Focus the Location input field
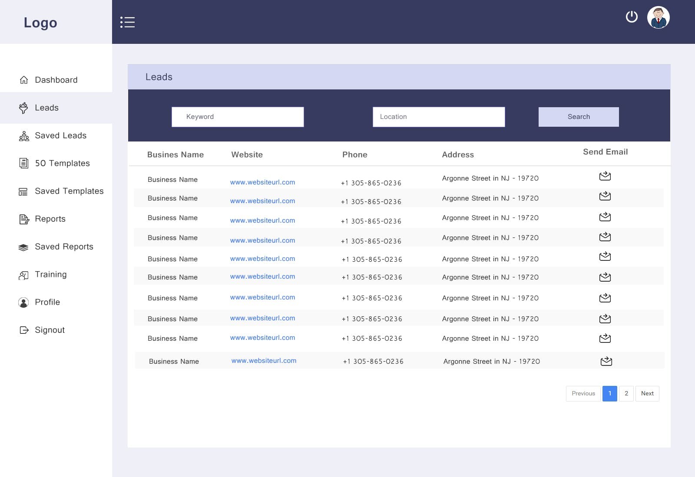This screenshot has width=695, height=477. click(439, 117)
